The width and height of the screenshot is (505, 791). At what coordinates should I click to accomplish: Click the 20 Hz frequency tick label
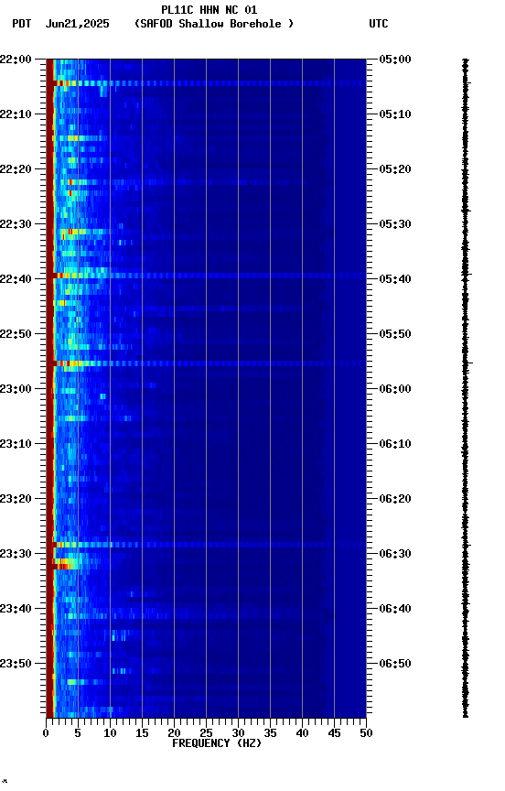coord(174,733)
